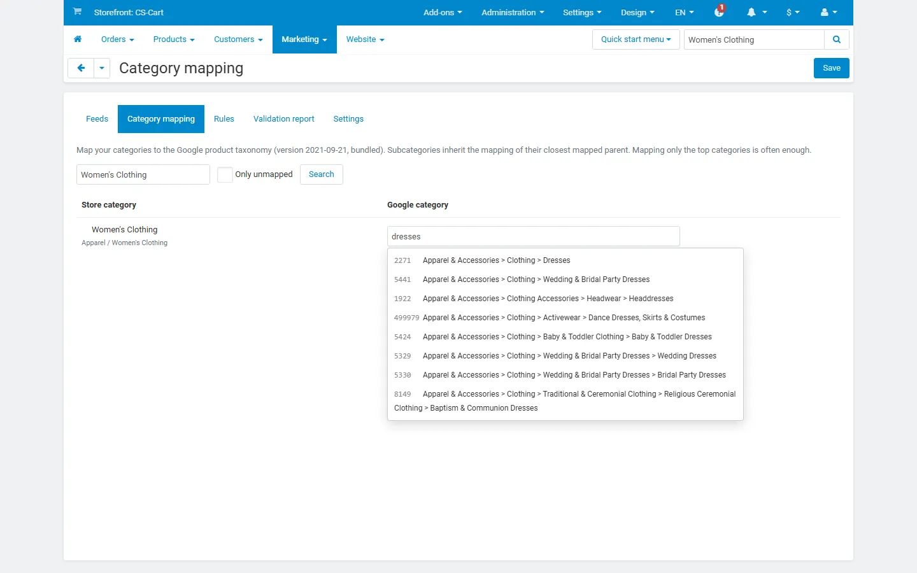Open the user account menu
Screen dimensions: 917x573
click(x=828, y=12)
